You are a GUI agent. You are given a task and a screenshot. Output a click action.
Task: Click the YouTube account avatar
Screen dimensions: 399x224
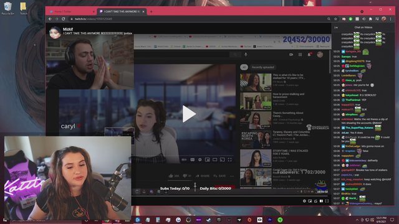[x=320, y=54]
